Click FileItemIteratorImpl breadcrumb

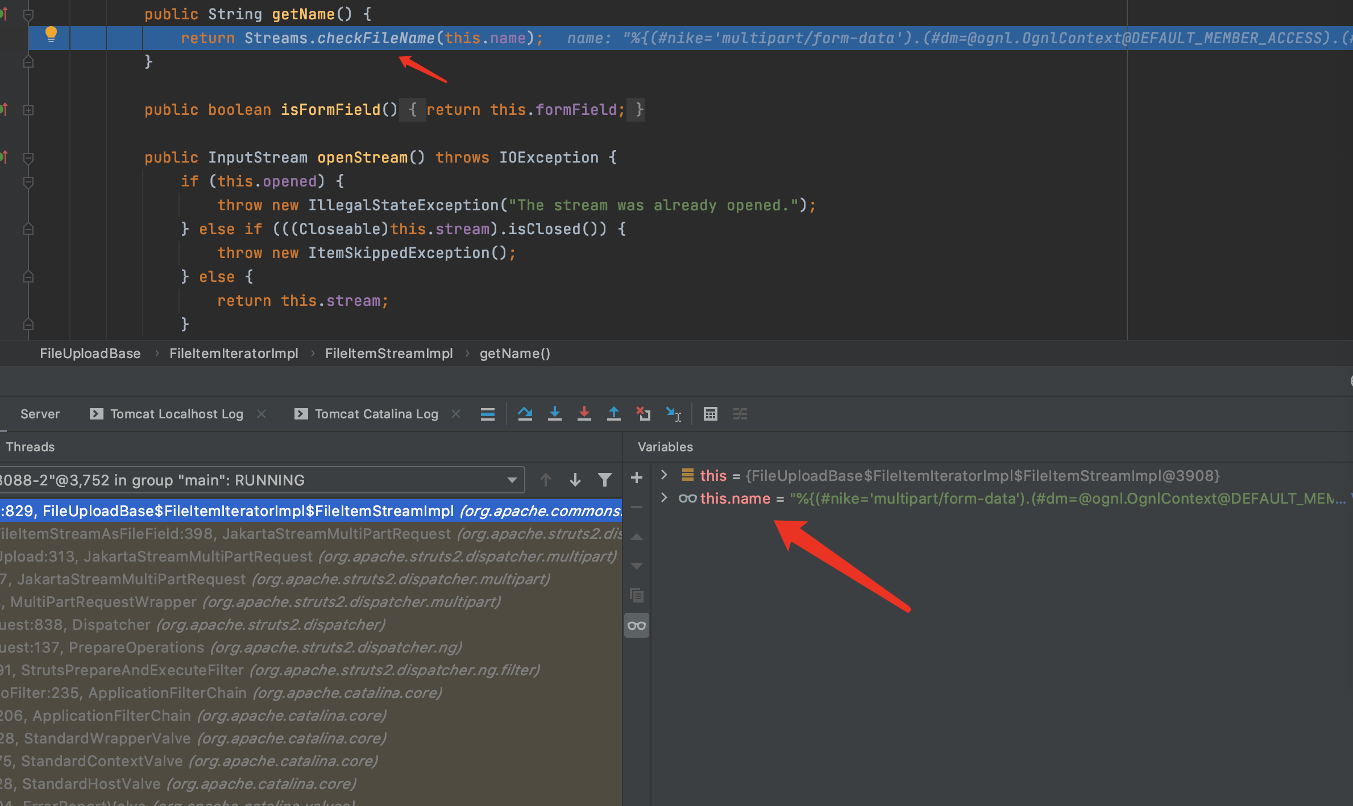[x=234, y=354]
